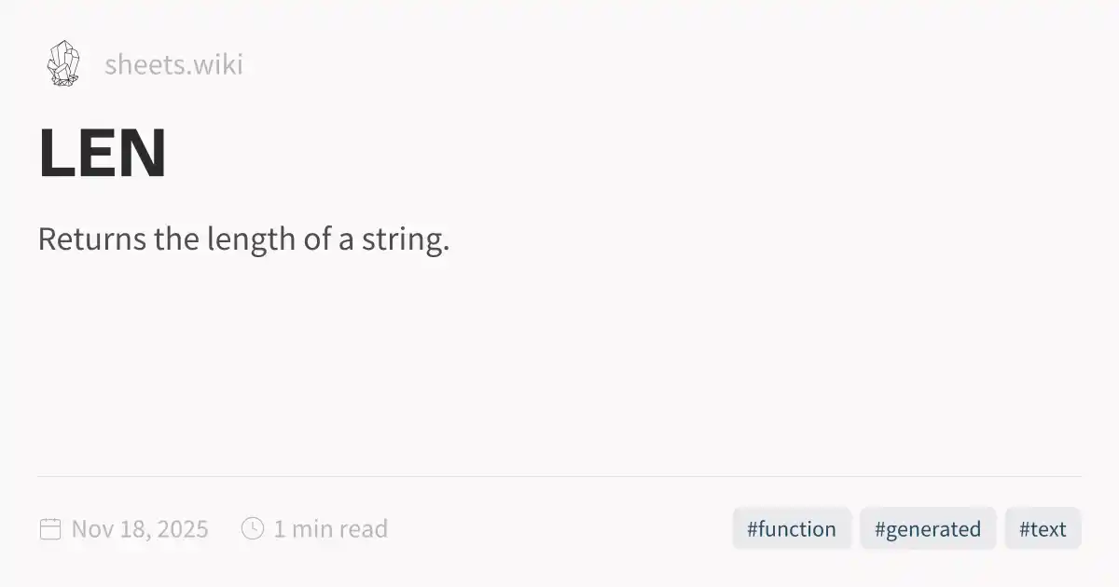This screenshot has width=1119, height=587.
Task: Select the #generated tag
Action: (928, 529)
